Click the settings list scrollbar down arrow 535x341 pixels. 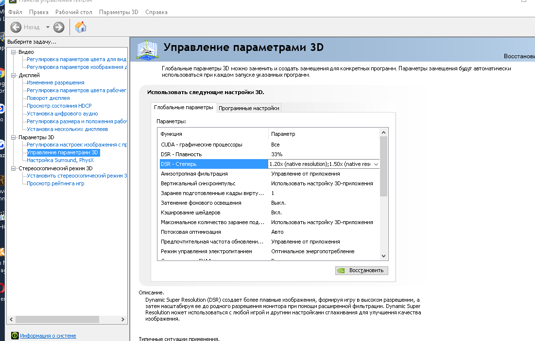pyautogui.click(x=383, y=256)
